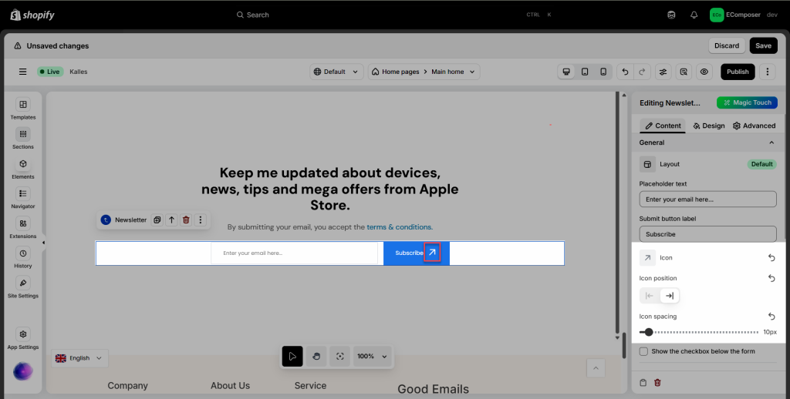Set icon position to left

tap(650, 296)
